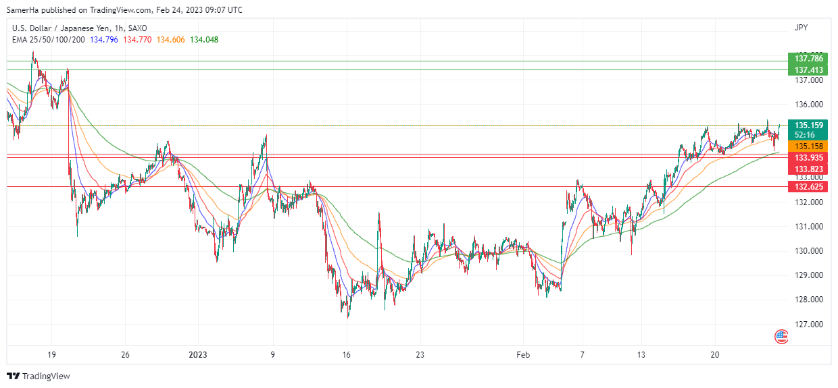Click the TradingView logo at bottom left

[39, 376]
